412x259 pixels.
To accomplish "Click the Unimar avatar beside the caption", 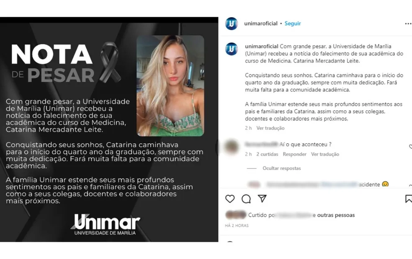I will pos(232,49).
